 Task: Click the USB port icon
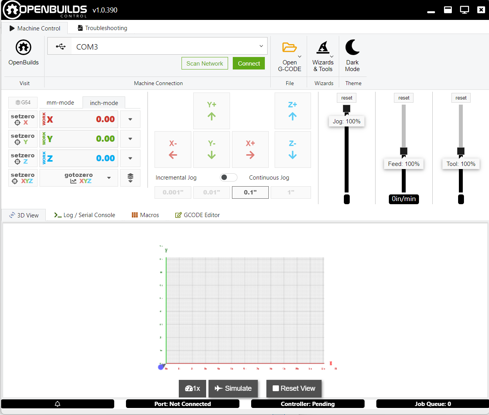(60, 46)
